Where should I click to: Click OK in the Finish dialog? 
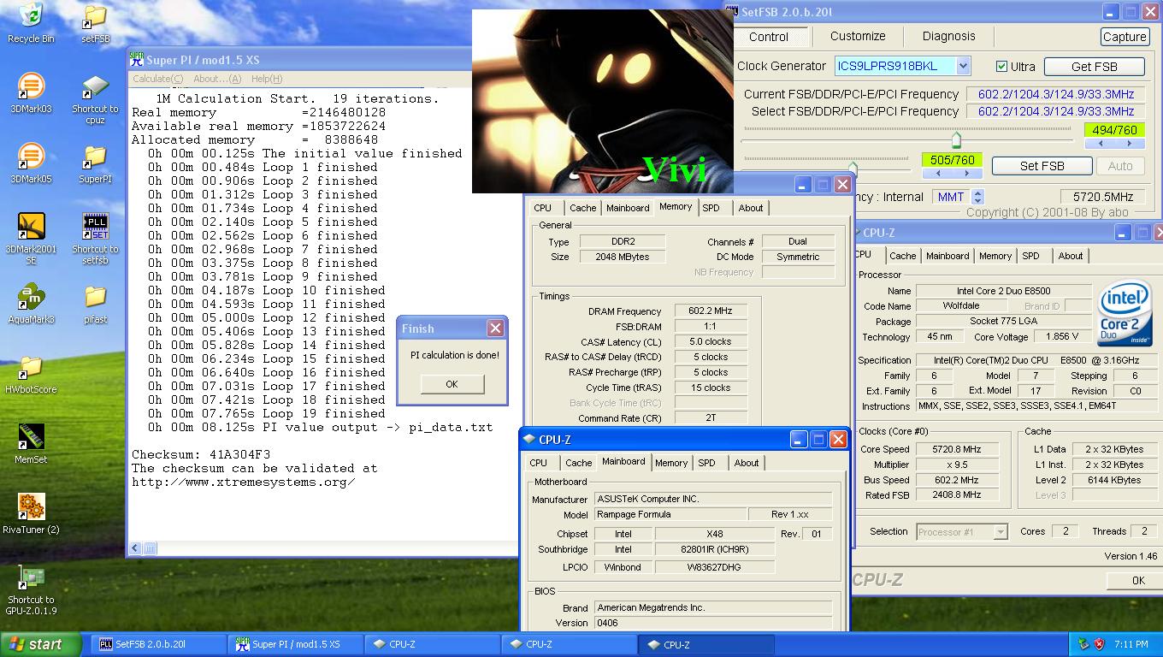pyautogui.click(x=452, y=384)
